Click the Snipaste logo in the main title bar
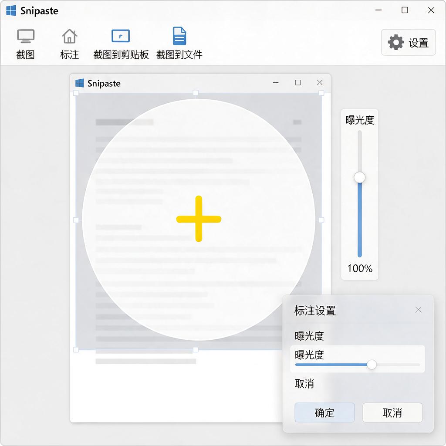This screenshot has height=446, width=446. 11,10
